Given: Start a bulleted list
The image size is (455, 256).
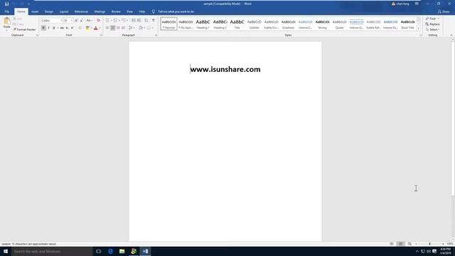Looking at the screenshot, I should pyautogui.click(x=107, y=21).
